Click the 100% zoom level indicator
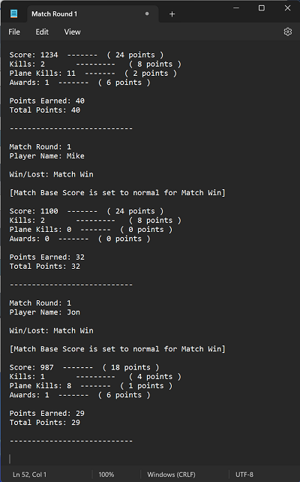300x482 pixels. coord(106,474)
